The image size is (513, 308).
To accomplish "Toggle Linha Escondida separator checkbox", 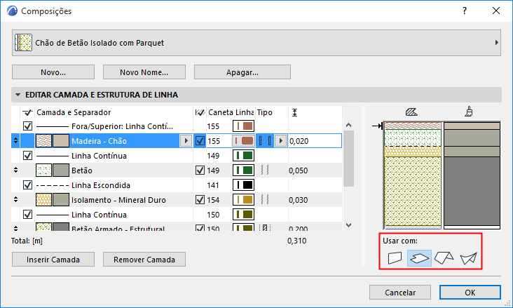I will tap(27, 185).
